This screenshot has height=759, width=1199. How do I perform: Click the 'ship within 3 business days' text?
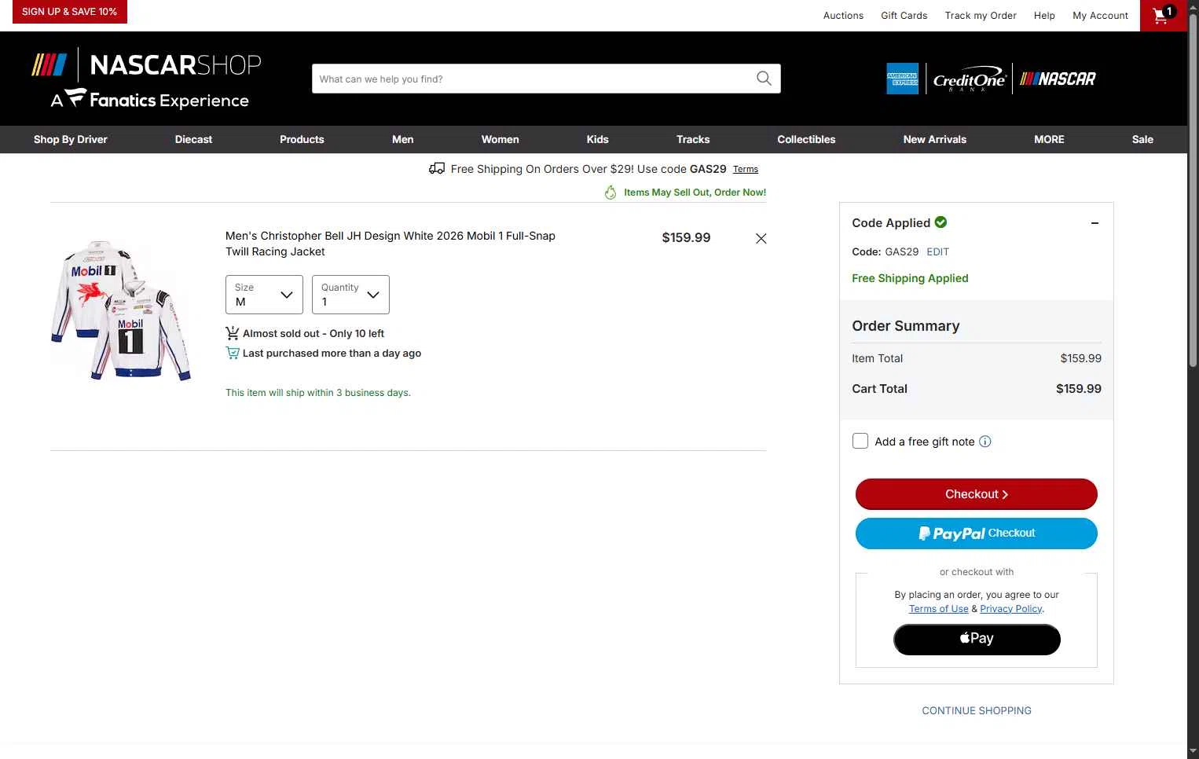click(318, 393)
